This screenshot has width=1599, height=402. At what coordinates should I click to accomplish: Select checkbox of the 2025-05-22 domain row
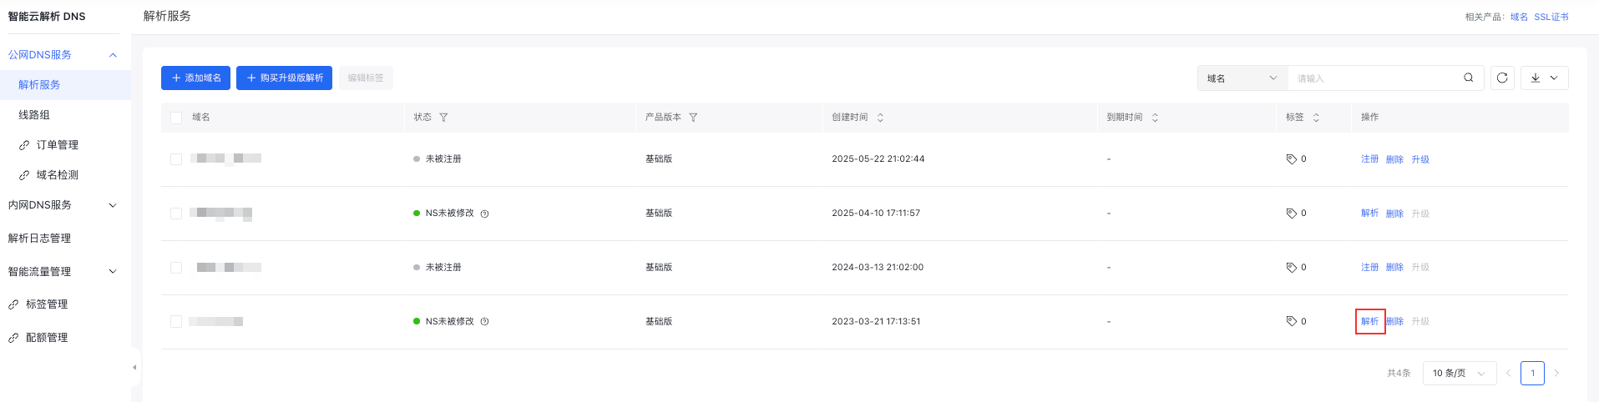click(x=176, y=159)
